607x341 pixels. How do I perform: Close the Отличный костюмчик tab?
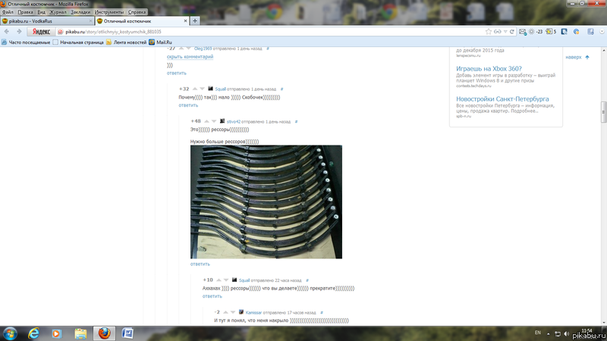(185, 21)
